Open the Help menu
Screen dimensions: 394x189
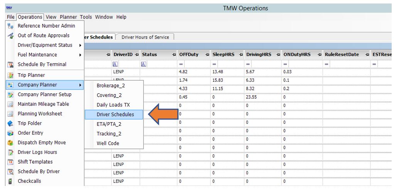coord(121,17)
